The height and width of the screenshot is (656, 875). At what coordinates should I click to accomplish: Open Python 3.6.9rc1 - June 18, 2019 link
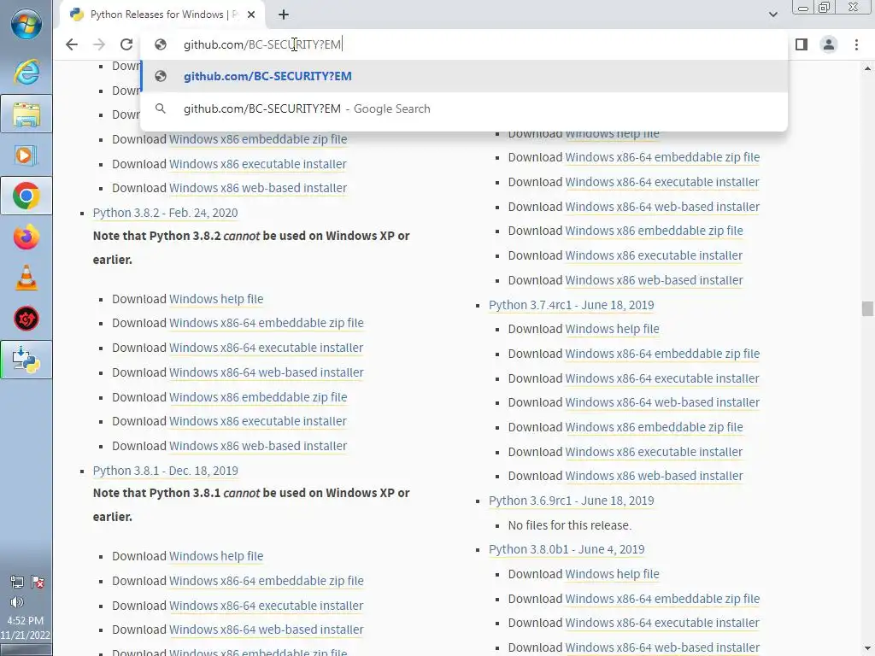[x=571, y=501]
